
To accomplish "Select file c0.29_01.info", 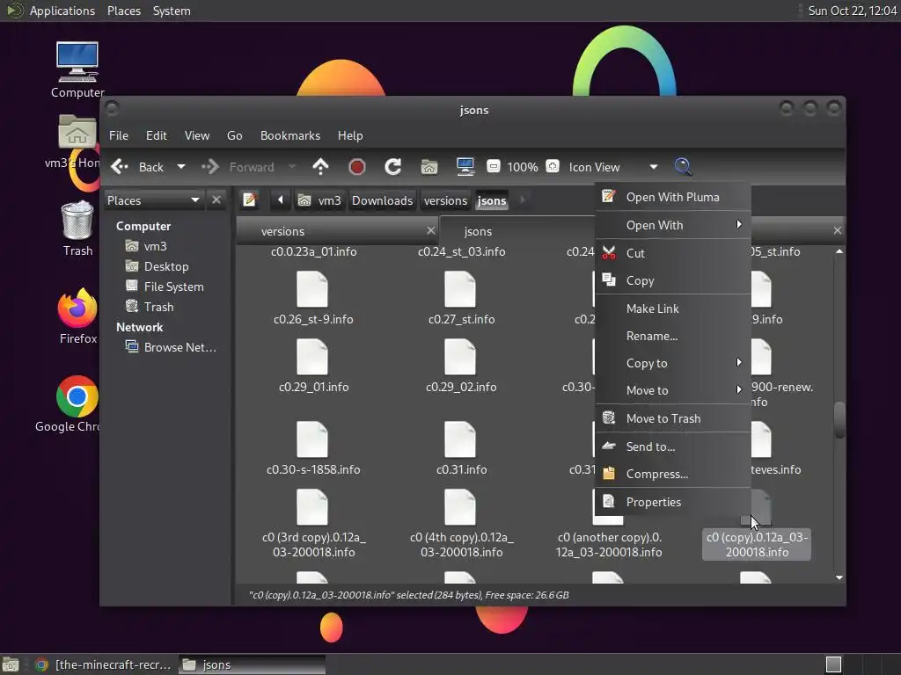I will tap(312, 367).
